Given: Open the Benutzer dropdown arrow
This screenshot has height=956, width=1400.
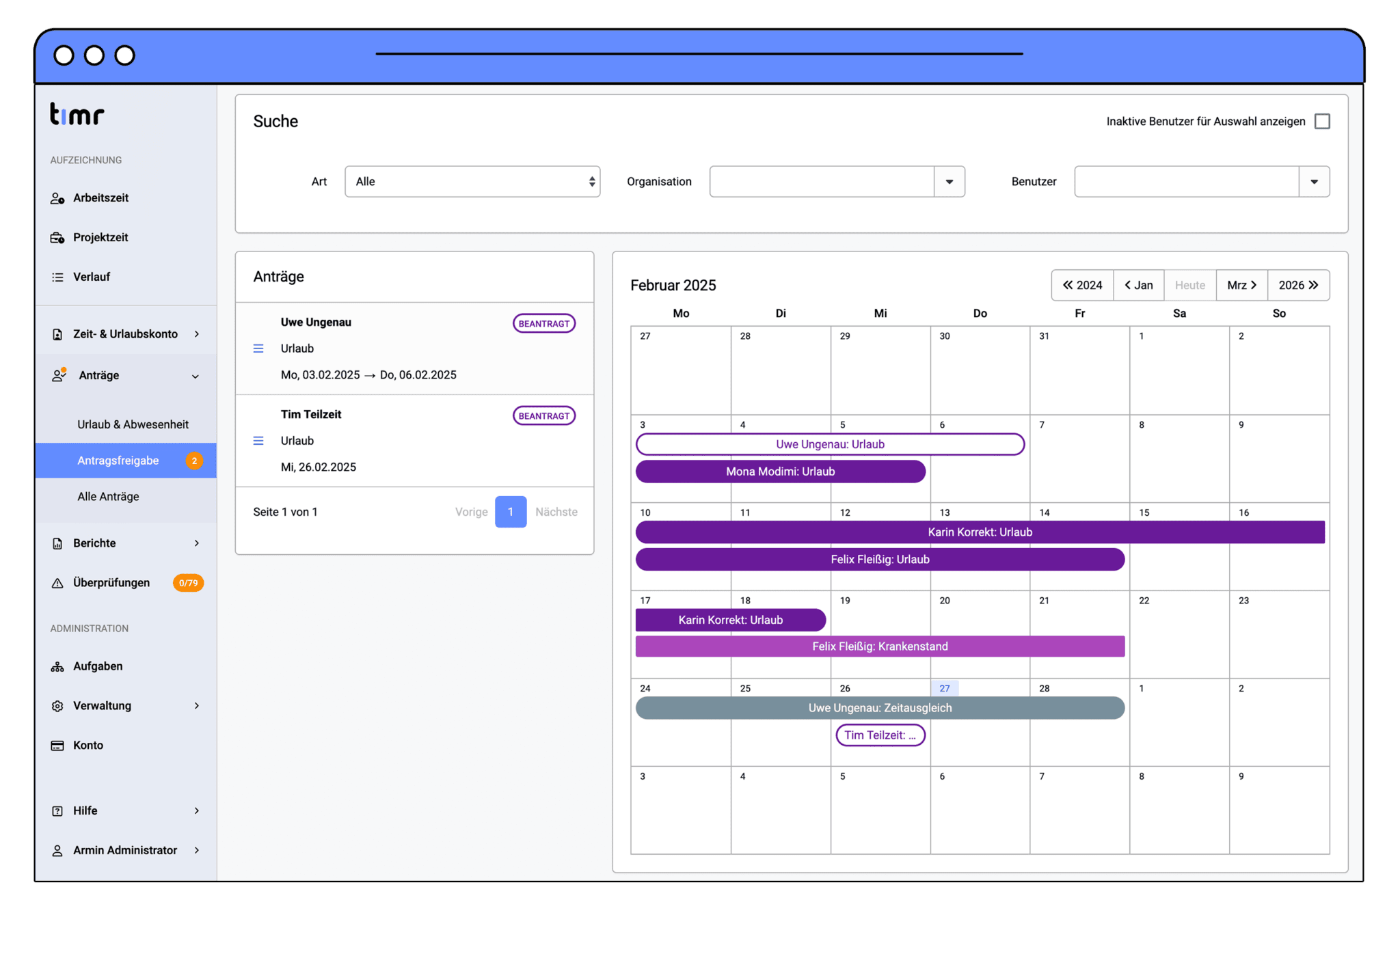Looking at the screenshot, I should [x=1314, y=182].
